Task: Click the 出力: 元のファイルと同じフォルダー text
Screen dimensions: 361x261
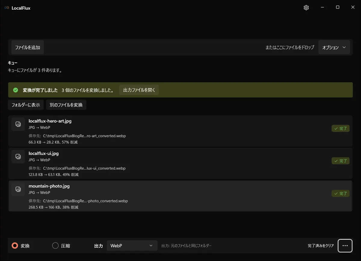Action: [x=187, y=246]
